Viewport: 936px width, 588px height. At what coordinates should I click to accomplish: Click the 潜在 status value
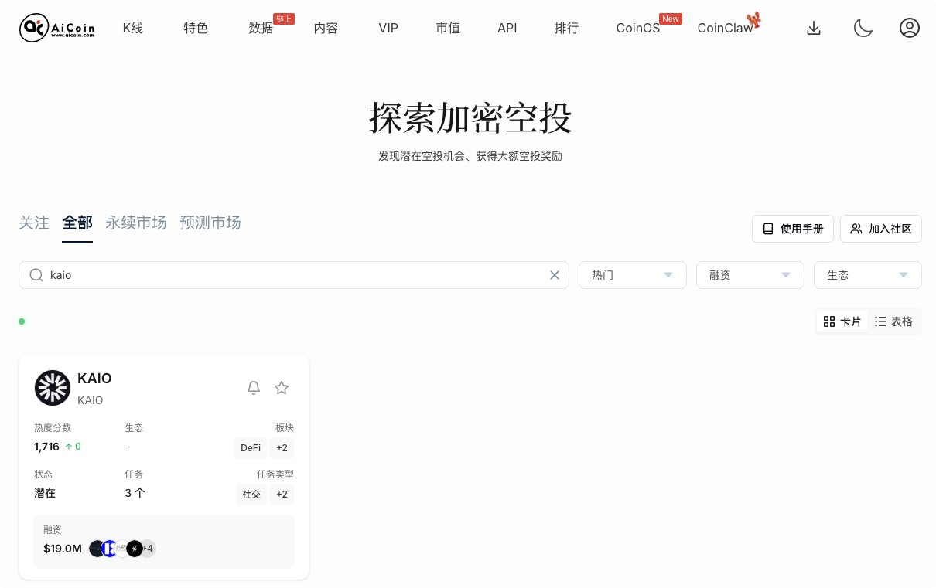[x=45, y=493]
